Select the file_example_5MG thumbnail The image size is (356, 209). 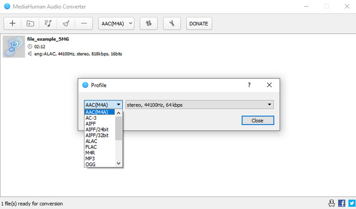(x=14, y=47)
